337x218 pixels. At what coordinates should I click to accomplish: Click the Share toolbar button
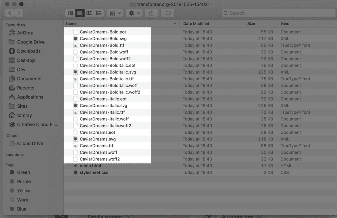point(152,13)
